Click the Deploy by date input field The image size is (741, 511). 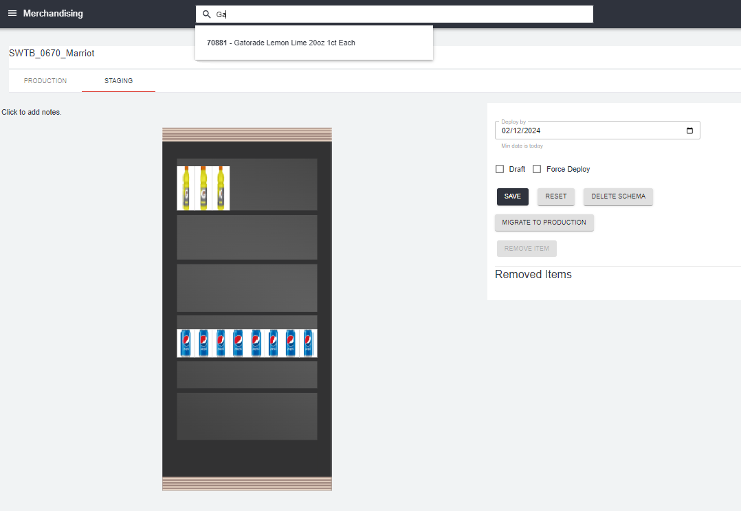coord(584,130)
